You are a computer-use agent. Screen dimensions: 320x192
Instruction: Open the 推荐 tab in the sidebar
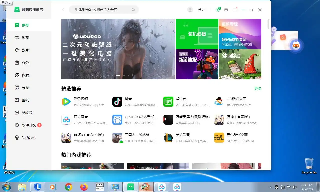tap(29, 25)
